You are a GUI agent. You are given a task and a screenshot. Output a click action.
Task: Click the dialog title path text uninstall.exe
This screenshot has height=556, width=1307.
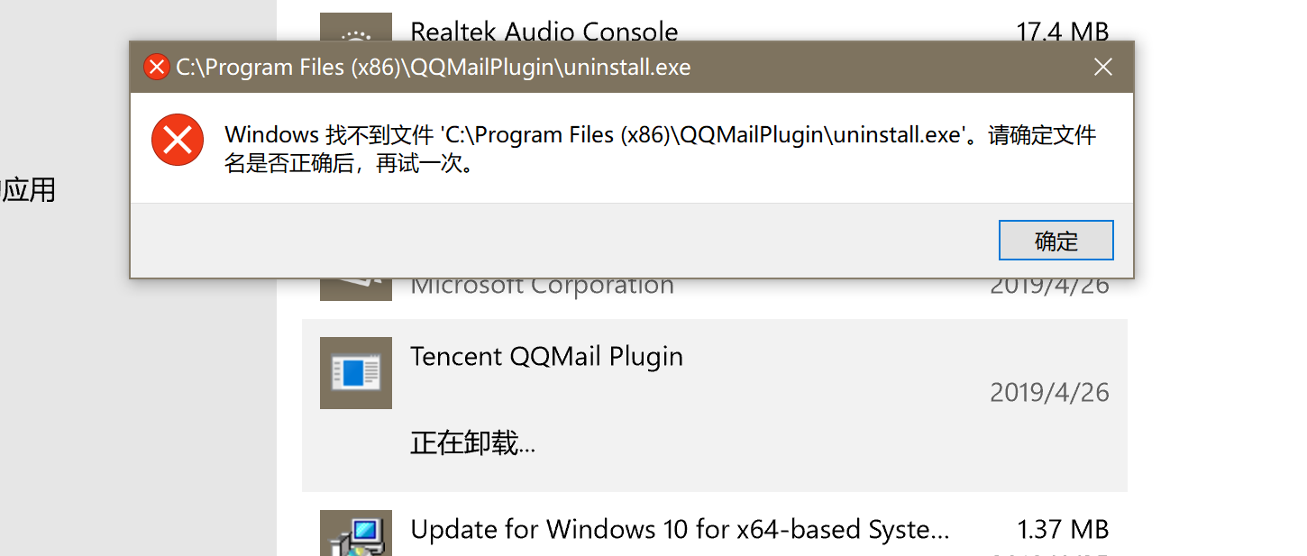click(433, 68)
